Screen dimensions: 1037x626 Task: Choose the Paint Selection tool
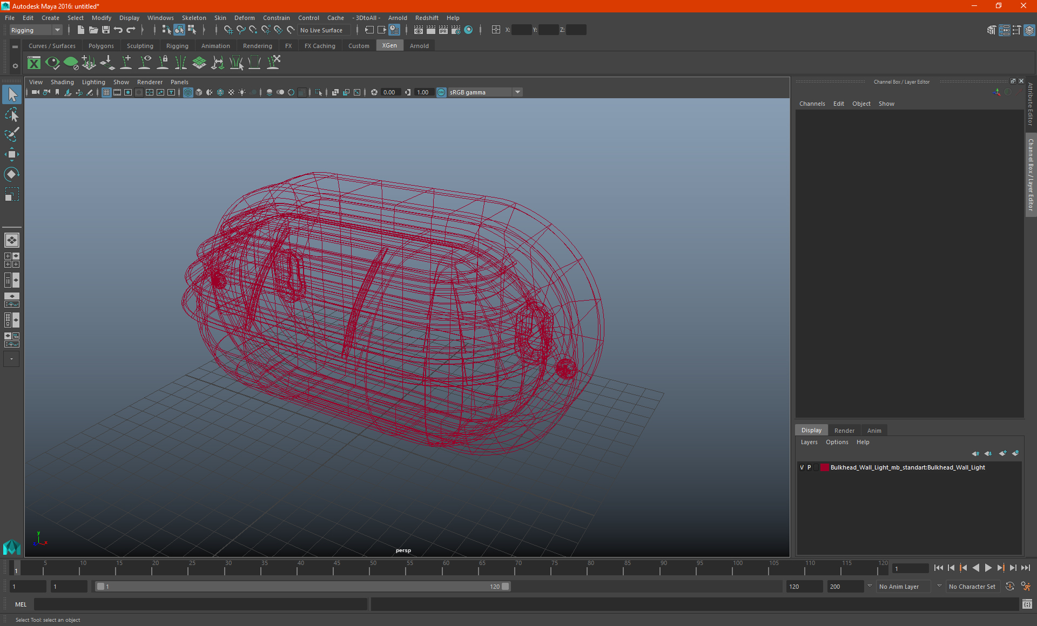tap(12, 134)
